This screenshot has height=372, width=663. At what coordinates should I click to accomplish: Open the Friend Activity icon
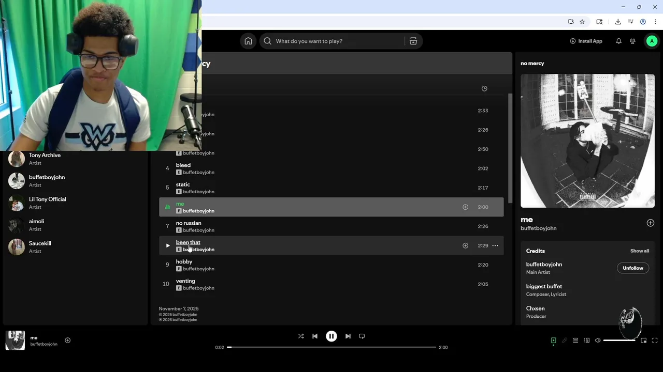click(632, 41)
